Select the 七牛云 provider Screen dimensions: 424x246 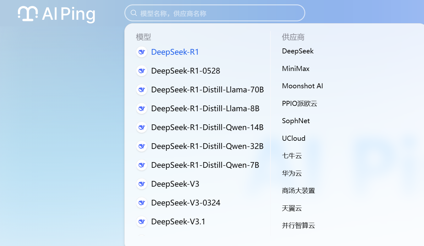coord(292,156)
